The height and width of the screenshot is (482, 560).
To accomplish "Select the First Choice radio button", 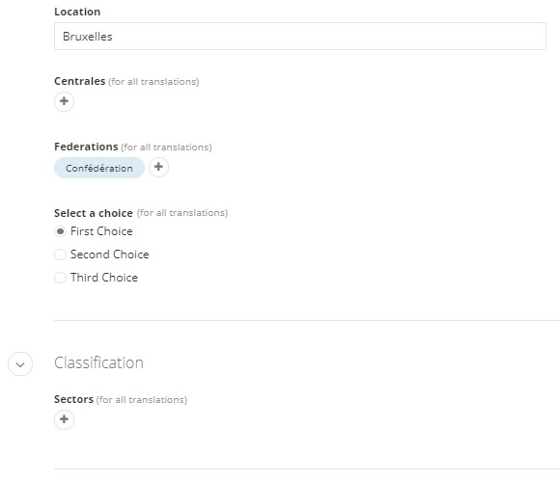I will coord(60,231).
